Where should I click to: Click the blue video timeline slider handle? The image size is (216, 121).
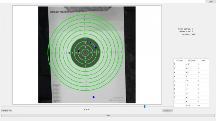tap(145, 106)
